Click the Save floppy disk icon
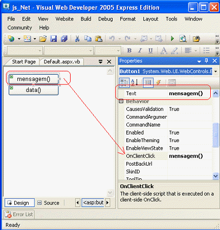Image resolution: width=220 pixels, height=230 pixels. point(53,39)
